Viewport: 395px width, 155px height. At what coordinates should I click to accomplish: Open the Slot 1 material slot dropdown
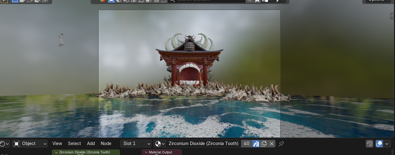136,143
